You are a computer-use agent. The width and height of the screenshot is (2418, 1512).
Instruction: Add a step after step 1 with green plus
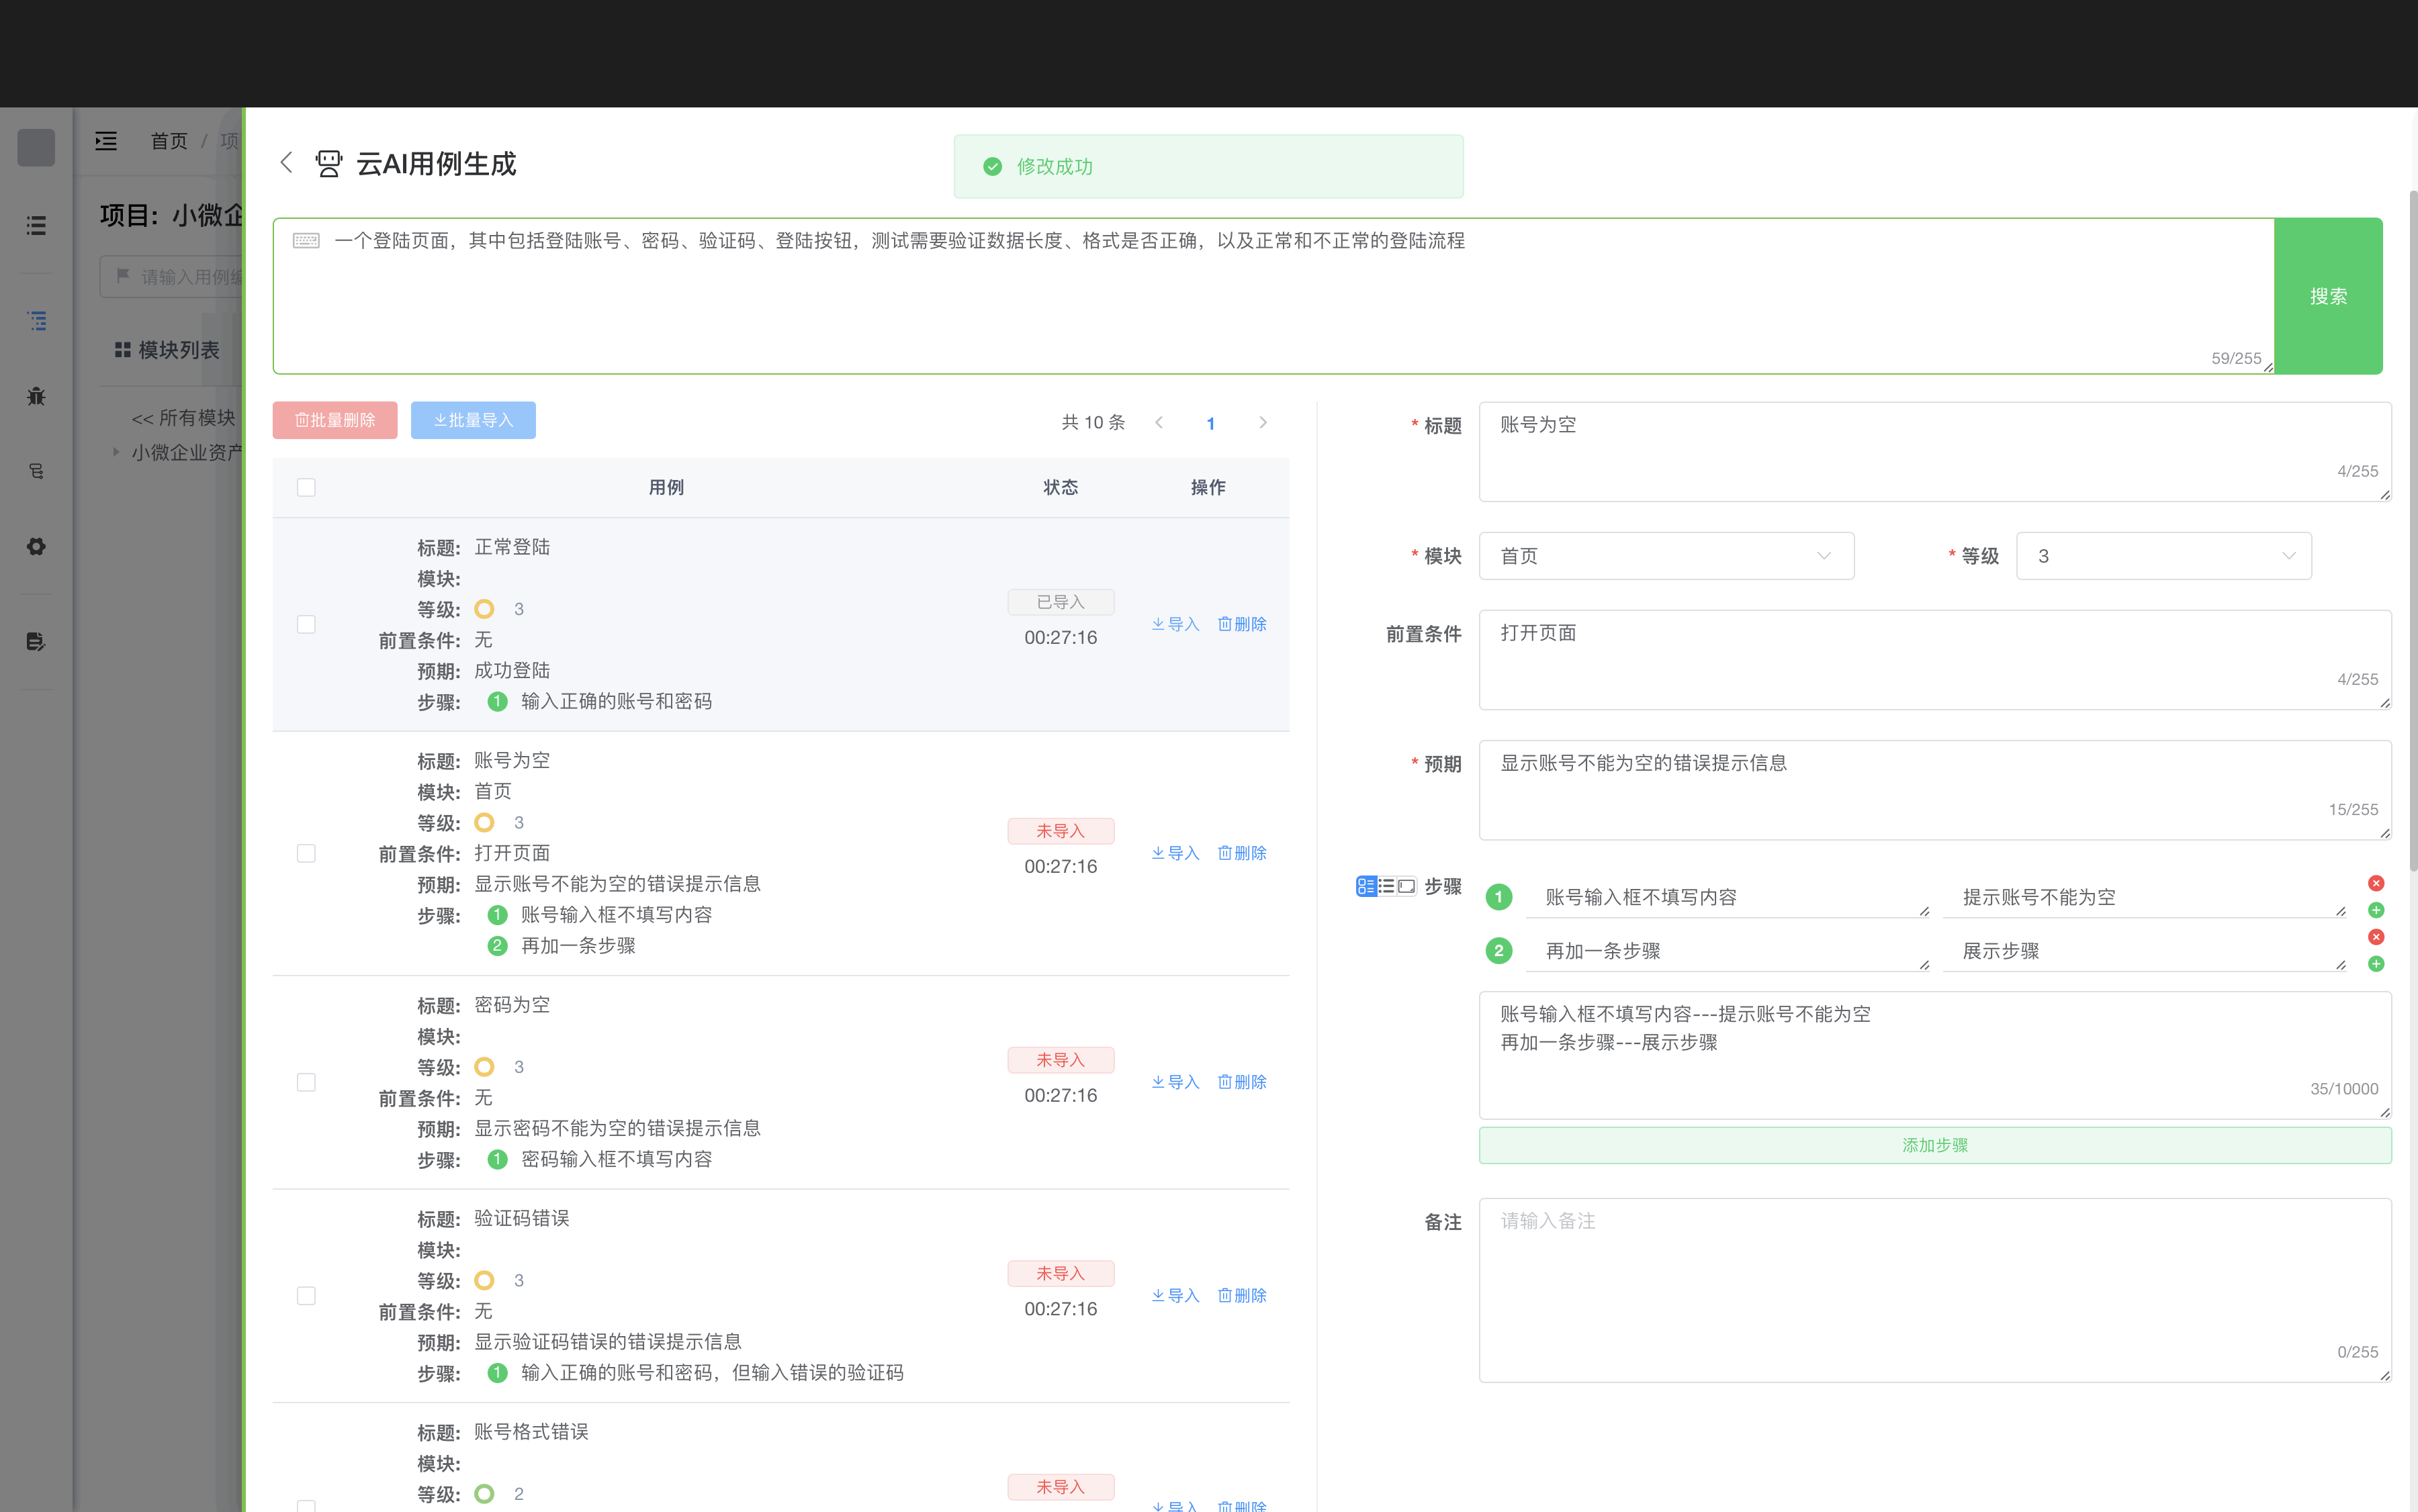tap(2376, 910)
